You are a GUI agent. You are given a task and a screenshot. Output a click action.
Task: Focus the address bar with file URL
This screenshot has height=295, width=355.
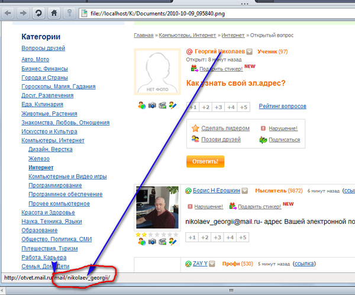[x=217, y=14]
